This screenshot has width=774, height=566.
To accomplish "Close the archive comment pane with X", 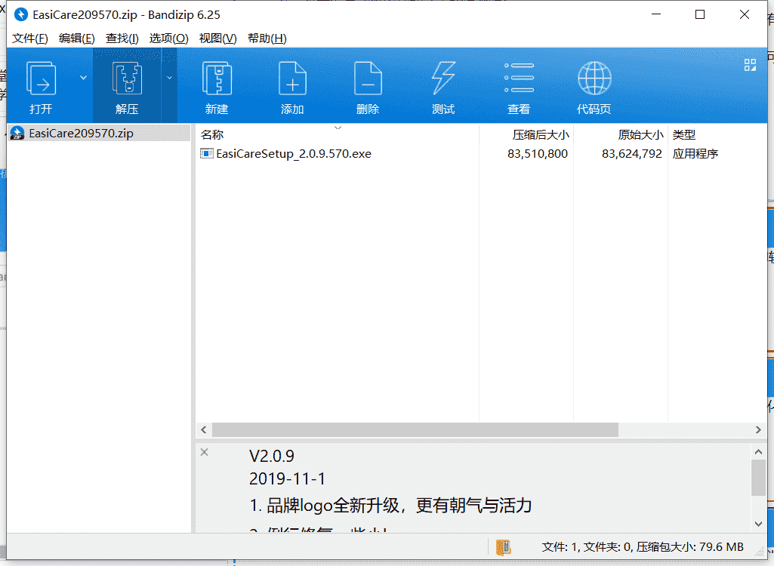I will tap(205, 452).
